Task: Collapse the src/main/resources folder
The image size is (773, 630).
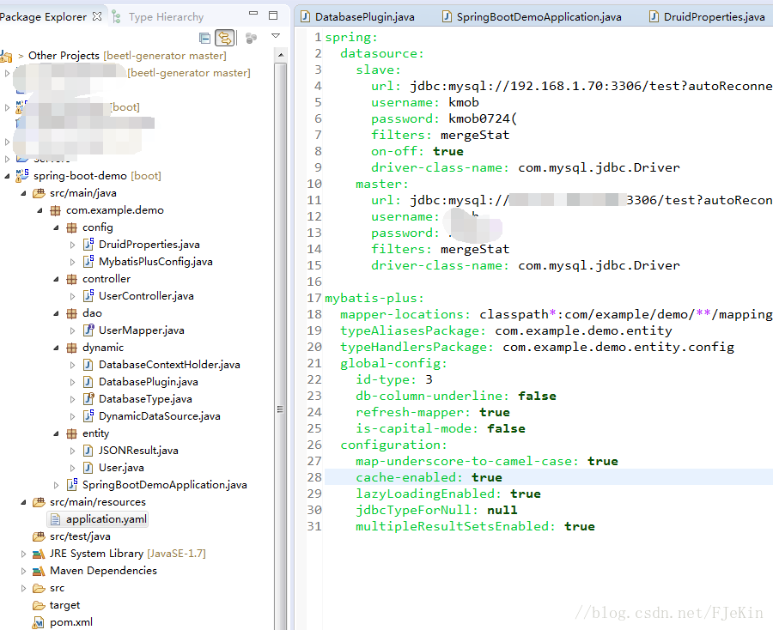Action: (23, 502)
